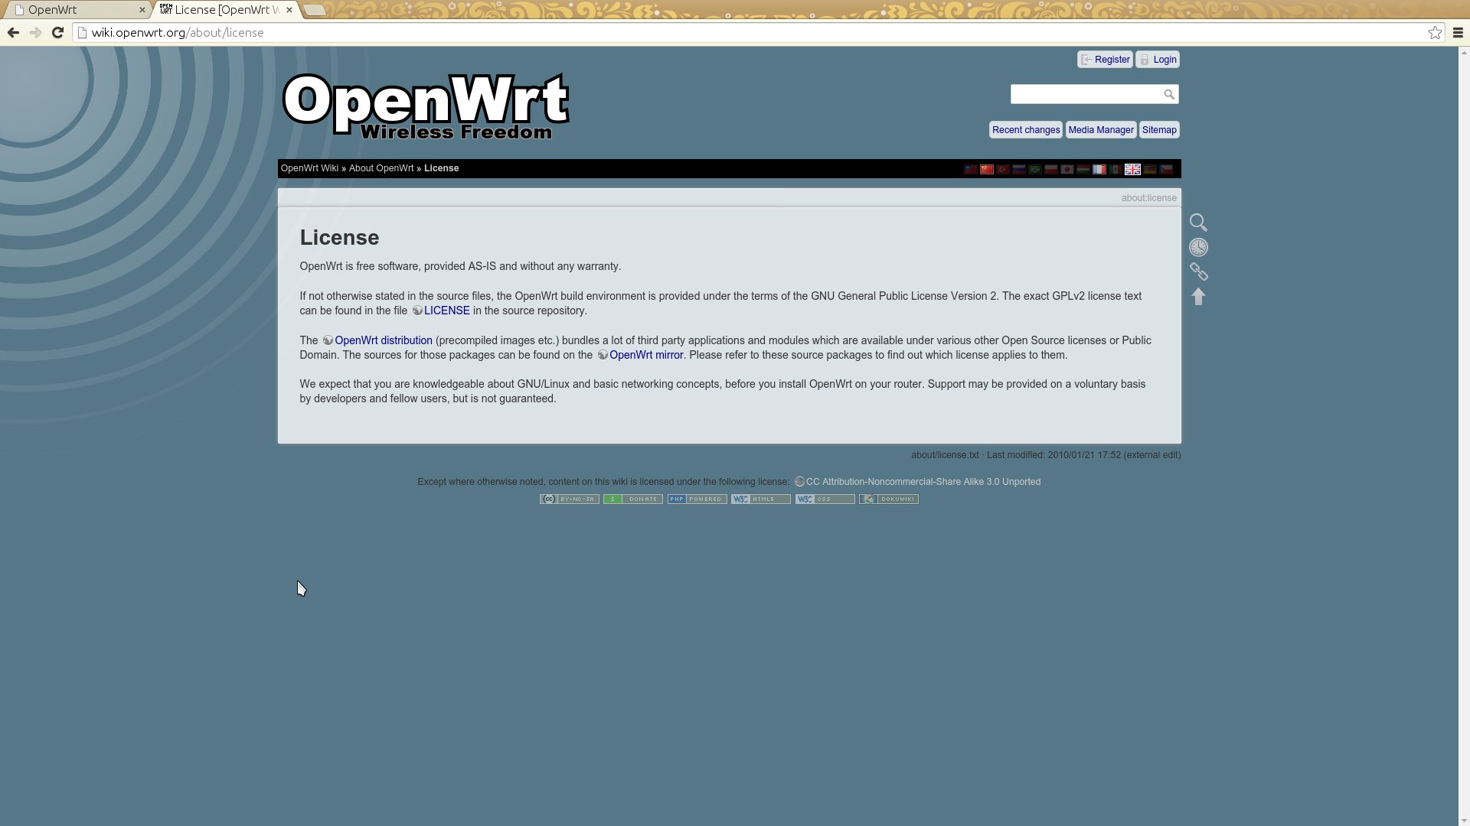This screenshot has width=1470, height=826.
Task: Select the Mexico flag language
Action: 1116,169
